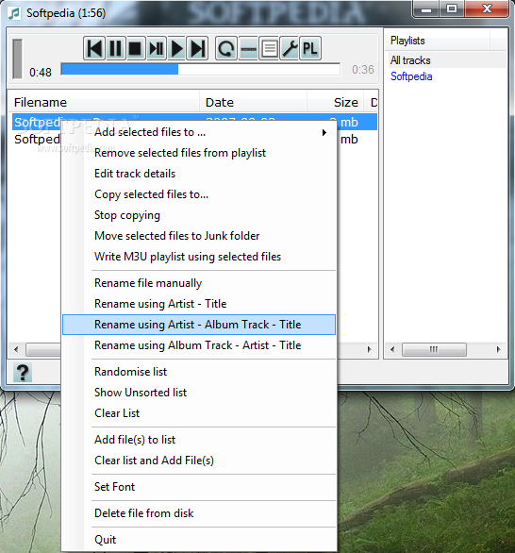Open help with the question mark icon
The image size is (515, 553).
[23, 373]
